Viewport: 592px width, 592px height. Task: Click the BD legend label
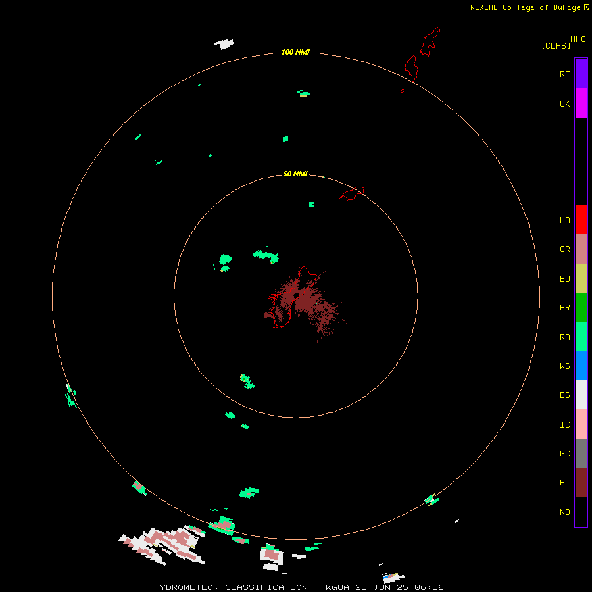coord(564,279)
